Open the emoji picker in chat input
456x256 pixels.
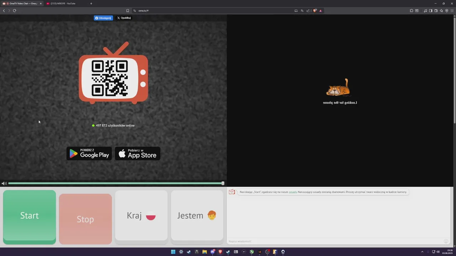pyautogui.click(x=446, y=241)
